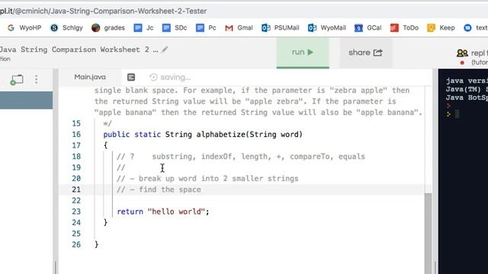This screenshot has height=274, width=488.
Task: Click the editor layout icon beside Main.java
Action: [131, 77]
